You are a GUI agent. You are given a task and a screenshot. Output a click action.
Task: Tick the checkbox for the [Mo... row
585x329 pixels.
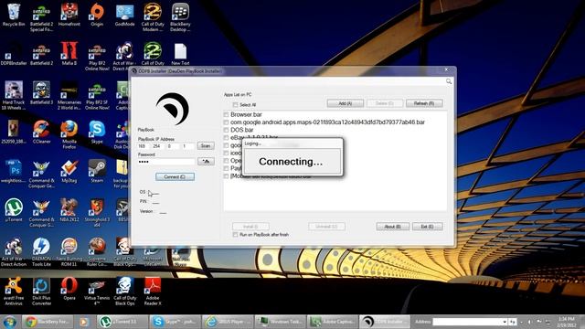pyautogui.click(x=226, y=176)
